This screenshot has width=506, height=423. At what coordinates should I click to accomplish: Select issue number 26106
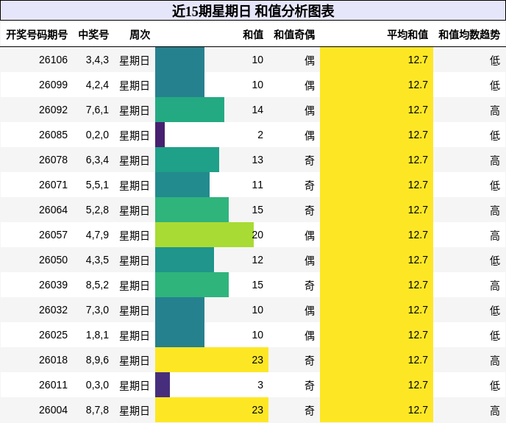53,60
